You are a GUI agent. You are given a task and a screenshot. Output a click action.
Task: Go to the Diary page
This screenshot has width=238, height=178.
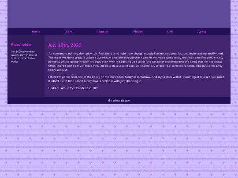point(68,32)
